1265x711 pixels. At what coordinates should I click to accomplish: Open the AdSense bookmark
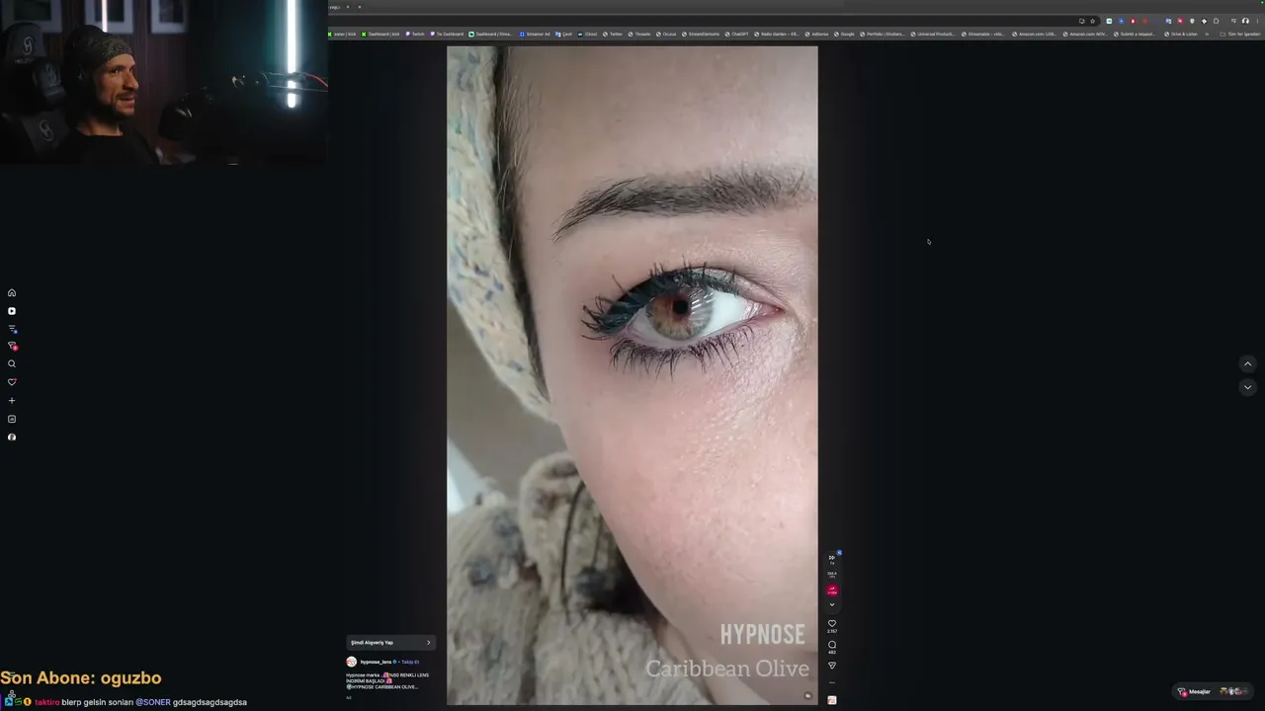[x=817, y=34]
